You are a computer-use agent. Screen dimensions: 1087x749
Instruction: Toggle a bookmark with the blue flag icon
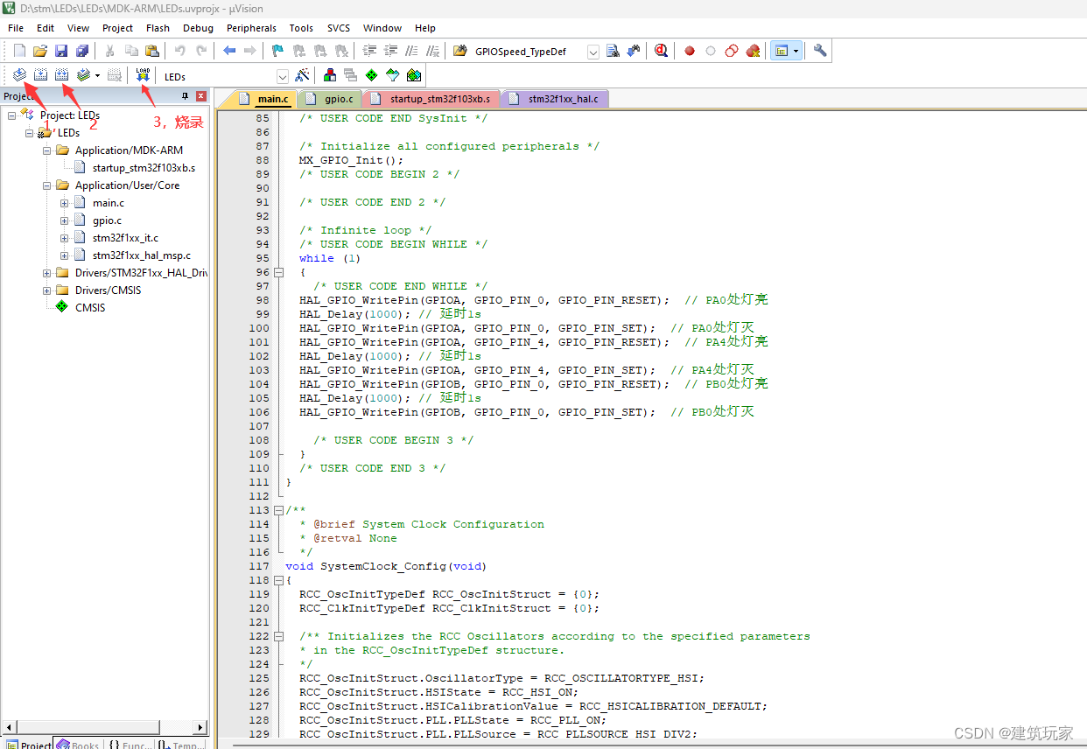click(x=277, y=50)
